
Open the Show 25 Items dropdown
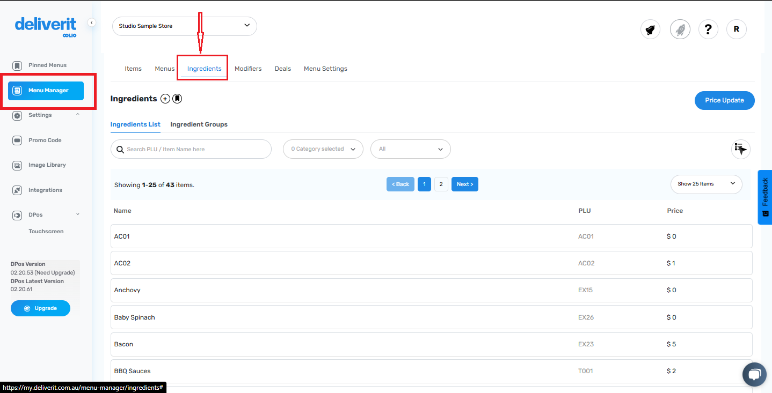coord(706,184)
